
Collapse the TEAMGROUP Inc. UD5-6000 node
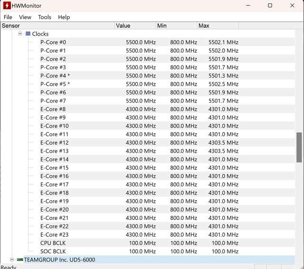[x=12, y=260]
